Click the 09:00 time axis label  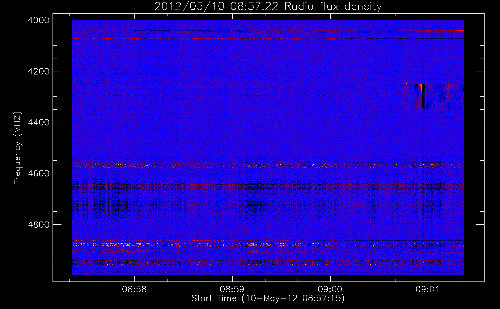tap(330, 290)
